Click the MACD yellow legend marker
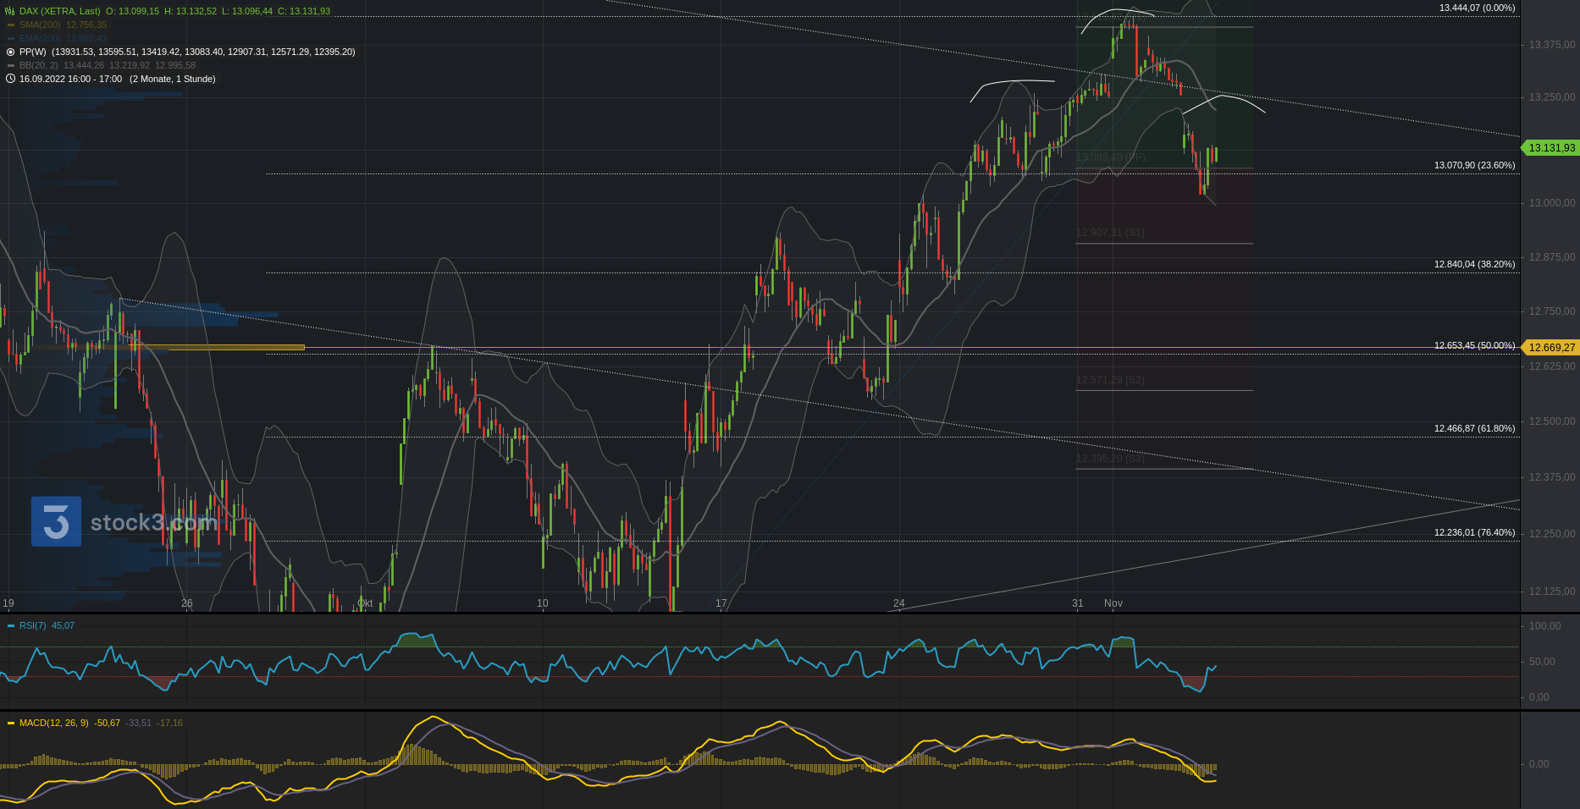 tap(11, 723)
